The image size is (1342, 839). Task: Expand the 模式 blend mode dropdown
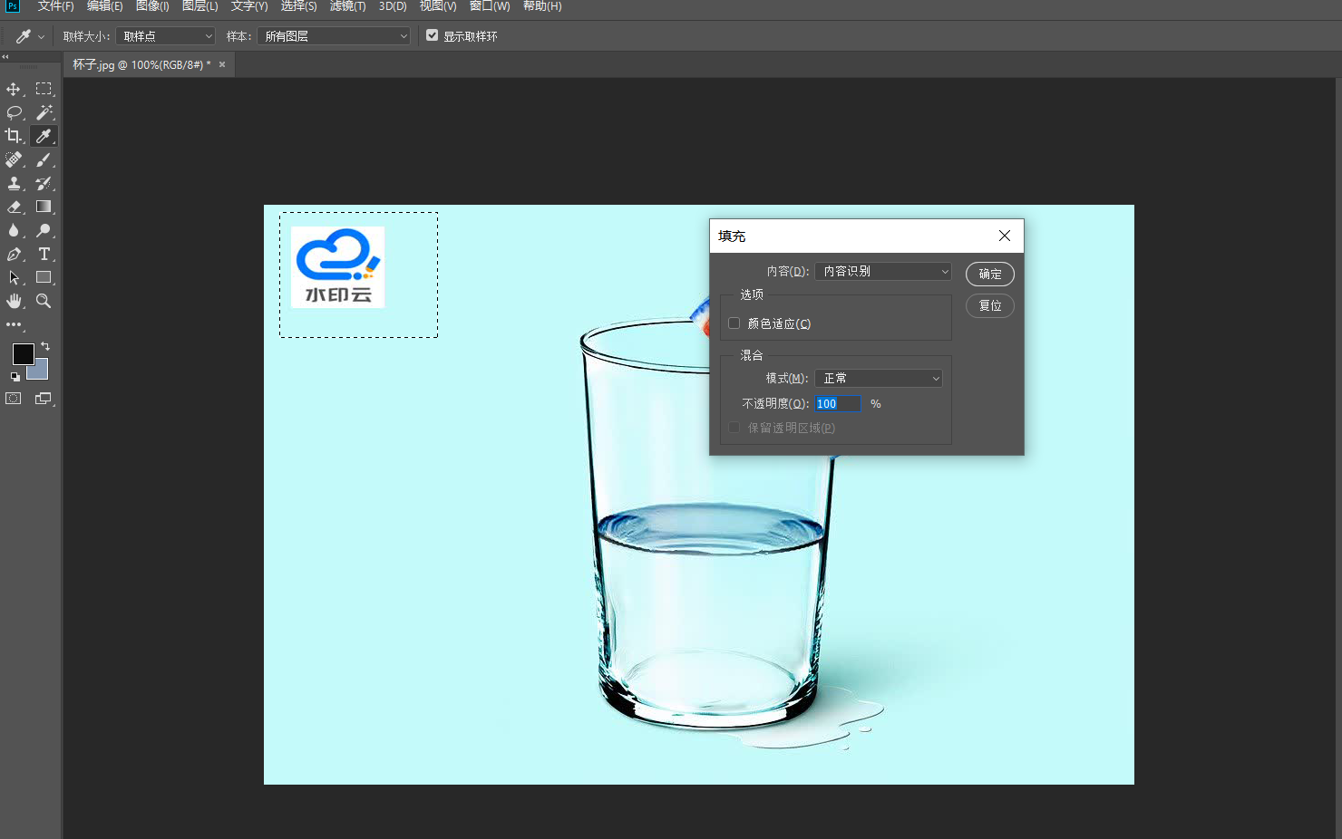[x=878, y=378]
